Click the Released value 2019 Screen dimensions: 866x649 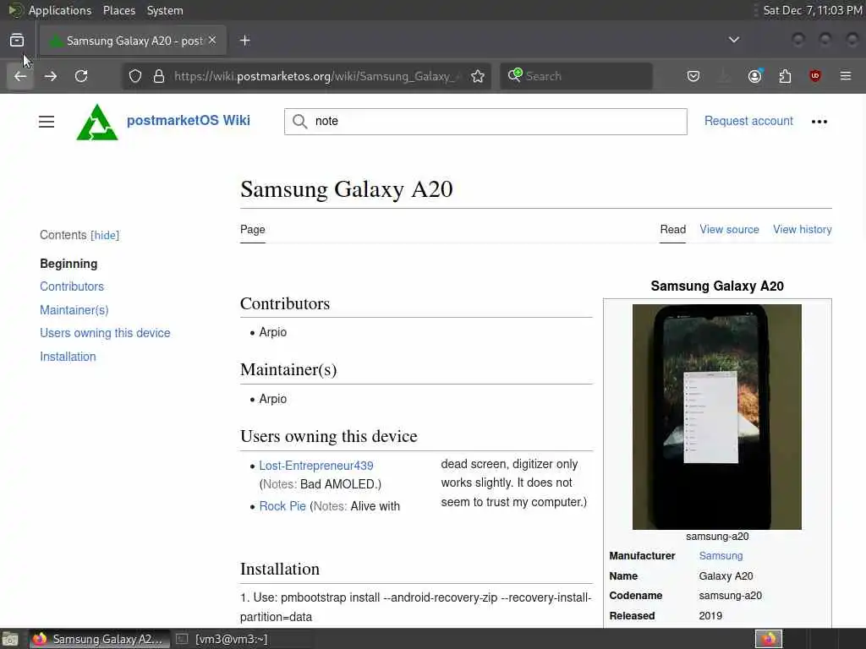[710, 616]
